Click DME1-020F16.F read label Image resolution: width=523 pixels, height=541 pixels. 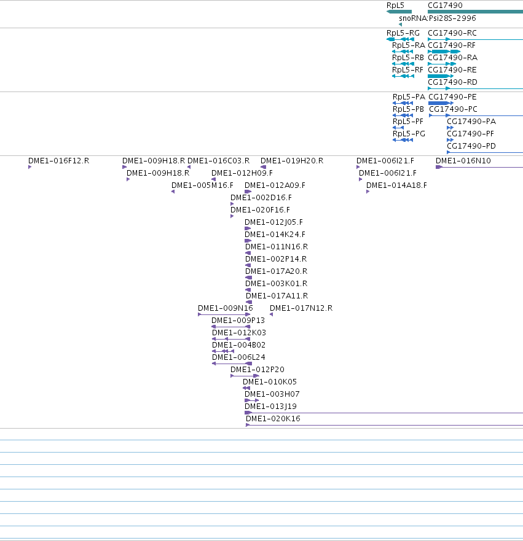(x=261, y=210)
